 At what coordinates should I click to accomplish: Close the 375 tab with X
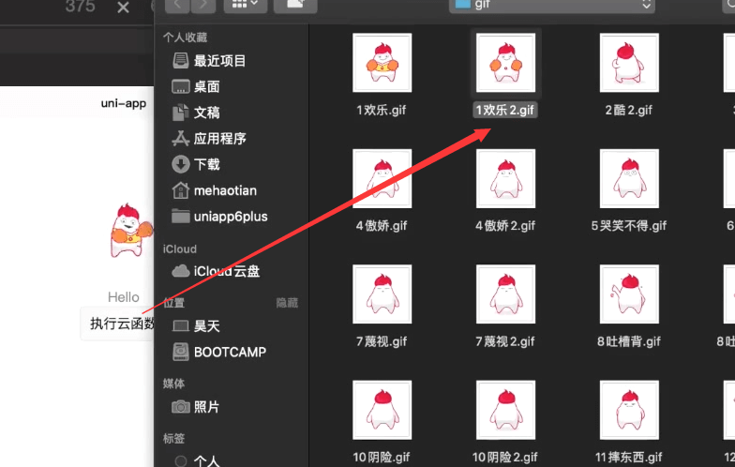click(123, 7)
